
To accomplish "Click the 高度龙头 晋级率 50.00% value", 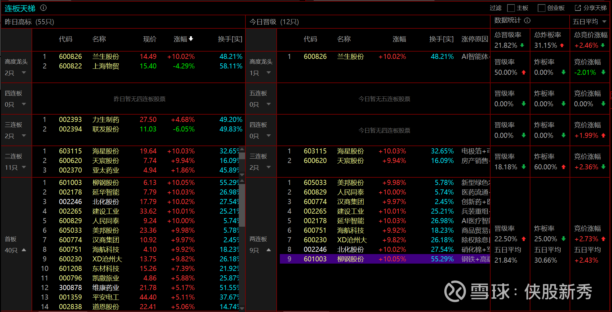I will click(x=506, y=73).
